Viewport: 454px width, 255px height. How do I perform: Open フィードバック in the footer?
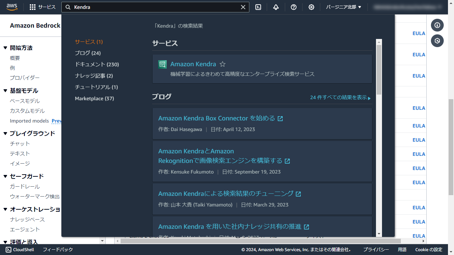[x=58, y=250]
